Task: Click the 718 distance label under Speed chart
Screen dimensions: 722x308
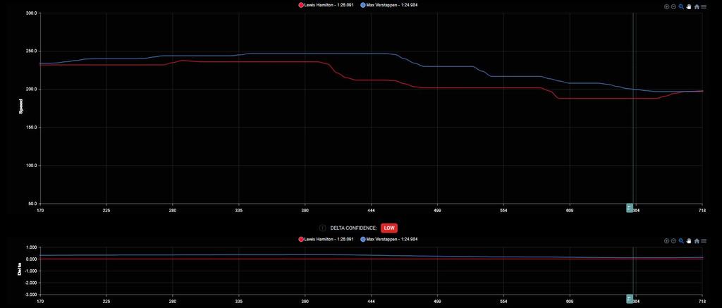Action: 702,210
